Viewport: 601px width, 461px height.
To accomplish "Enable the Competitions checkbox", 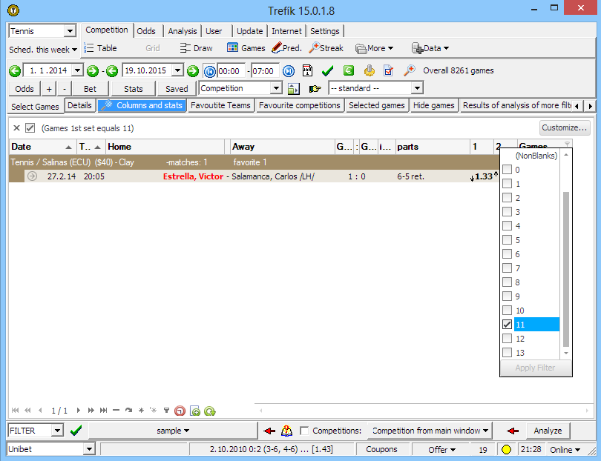I will (x=304, y=431).
